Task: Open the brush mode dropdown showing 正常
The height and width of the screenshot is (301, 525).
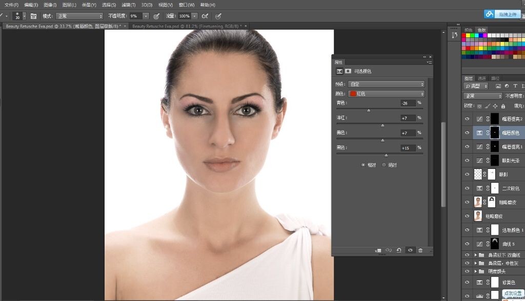Action: coord(79,16)
